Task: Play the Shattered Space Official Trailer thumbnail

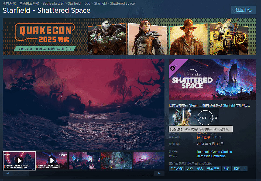Action: [52, 160]
